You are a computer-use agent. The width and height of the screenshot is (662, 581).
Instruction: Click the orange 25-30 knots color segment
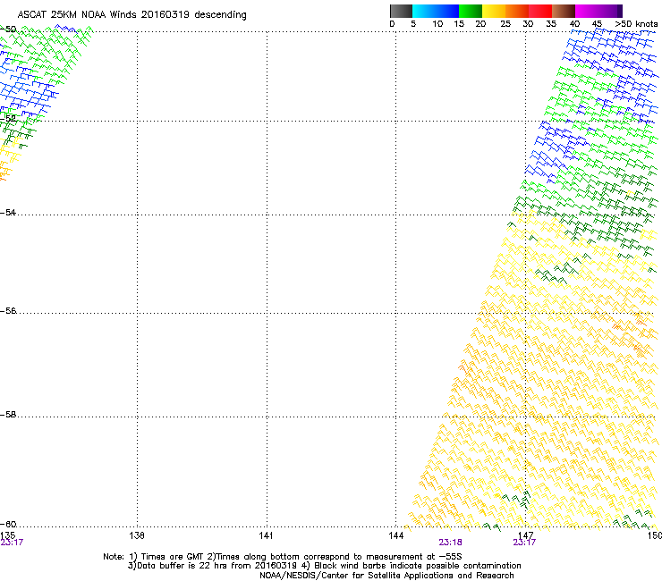tap(517, 11)
